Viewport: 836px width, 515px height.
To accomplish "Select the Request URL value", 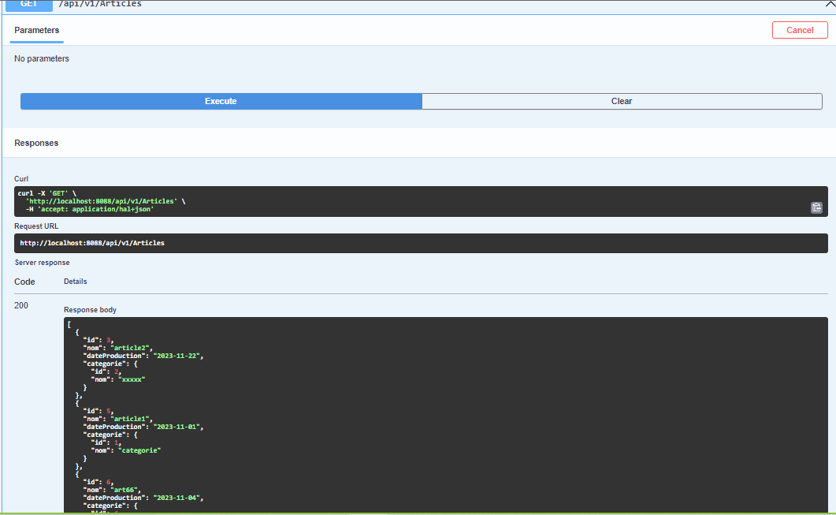I will (94, 242).
